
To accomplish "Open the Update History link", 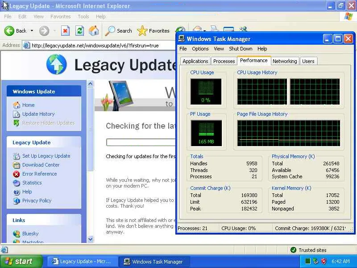I will pyautogui.click(x=38, y=114).
